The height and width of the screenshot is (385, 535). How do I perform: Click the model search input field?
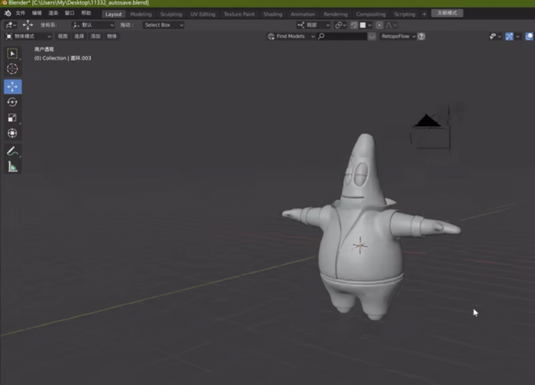(x=342, y=36)
